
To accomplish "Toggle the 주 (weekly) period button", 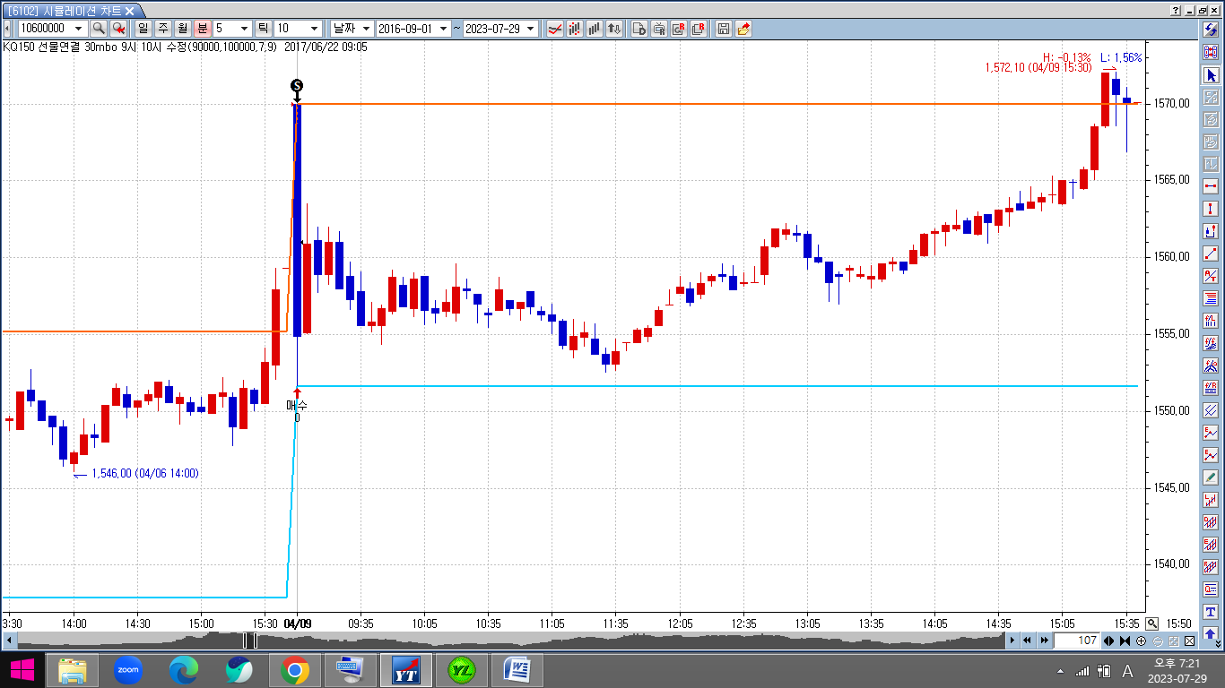I will pyautogui.click(x=162, y=29).
